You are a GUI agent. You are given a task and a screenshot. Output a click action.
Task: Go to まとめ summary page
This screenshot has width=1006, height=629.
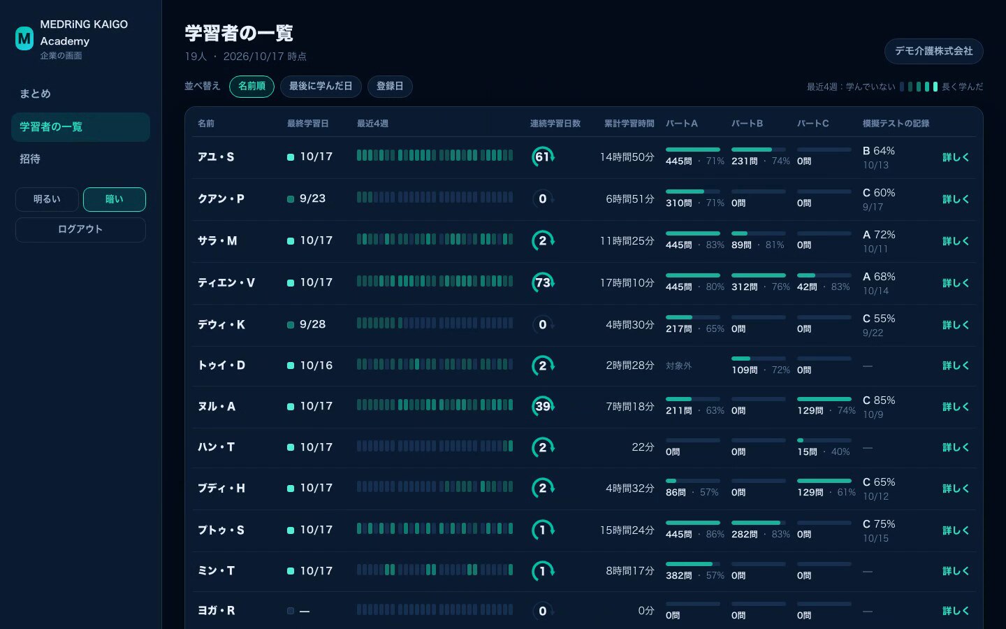pos(80,94)
